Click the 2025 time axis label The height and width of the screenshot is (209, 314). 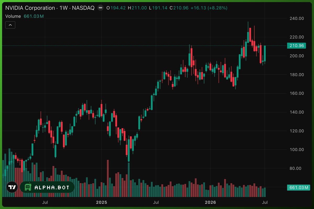pyautogui.click(x=102, y=202)
